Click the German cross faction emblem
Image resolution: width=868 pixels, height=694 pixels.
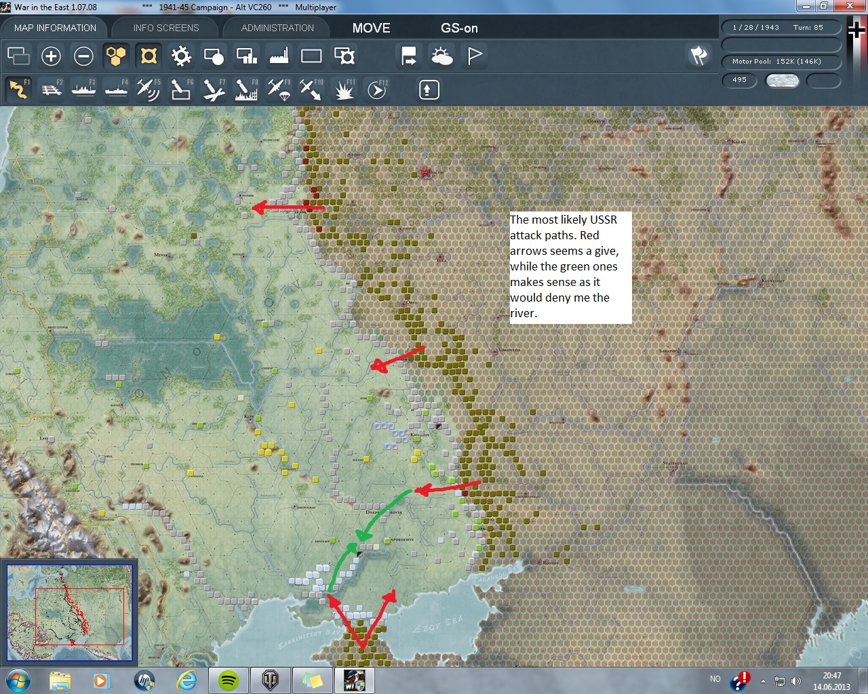(x=856, y=31)
